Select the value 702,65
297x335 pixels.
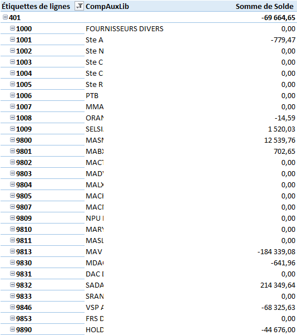284,151
